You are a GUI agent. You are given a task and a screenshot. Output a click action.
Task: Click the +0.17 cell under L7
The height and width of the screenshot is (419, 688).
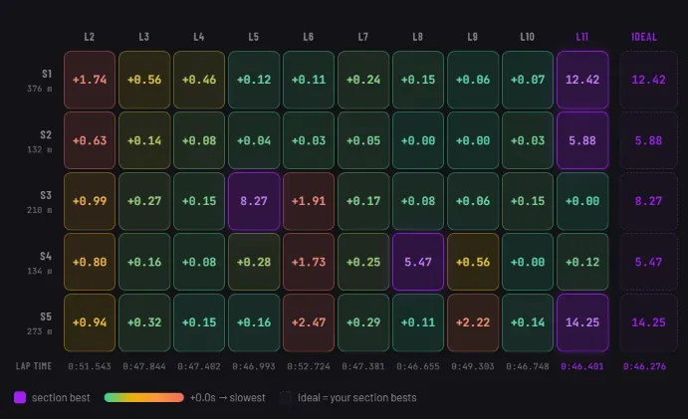[363, 201]
